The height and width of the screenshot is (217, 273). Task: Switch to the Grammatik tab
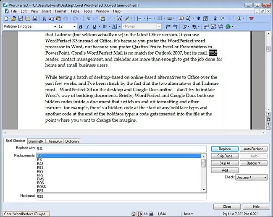36,141
